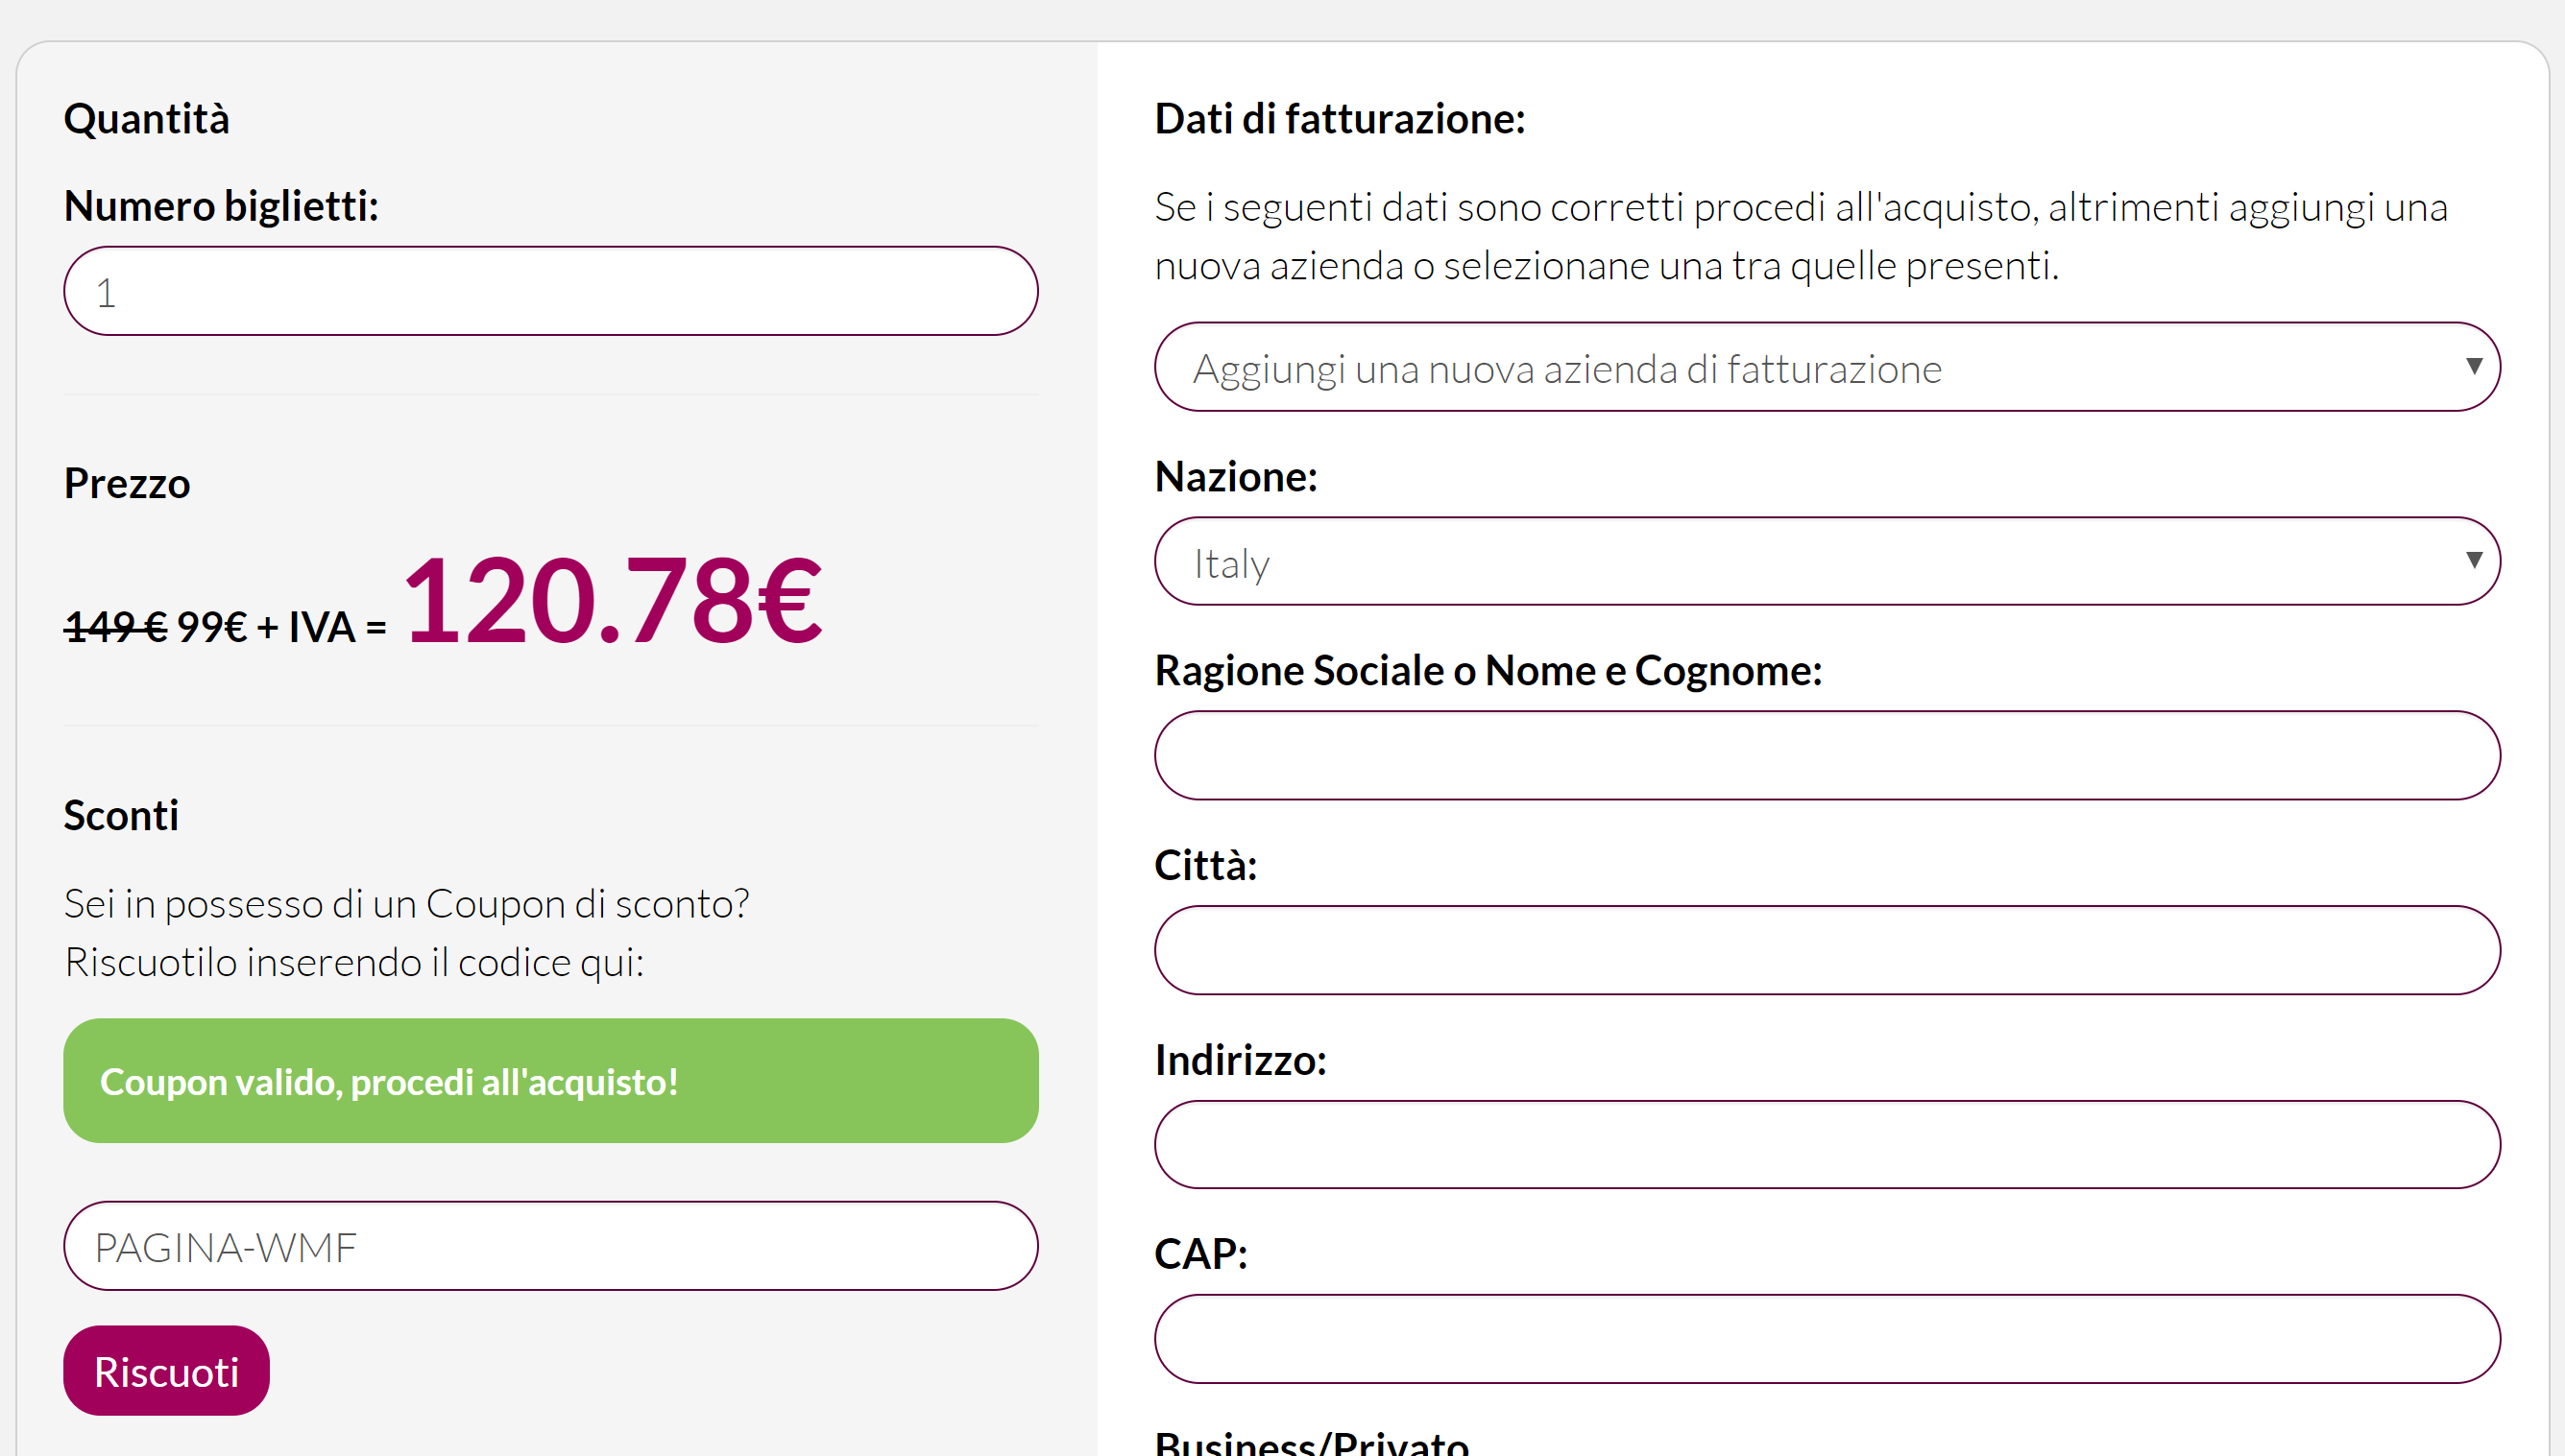
Task: Click the green Coupon valido banner
Action: click(550, 1081)
